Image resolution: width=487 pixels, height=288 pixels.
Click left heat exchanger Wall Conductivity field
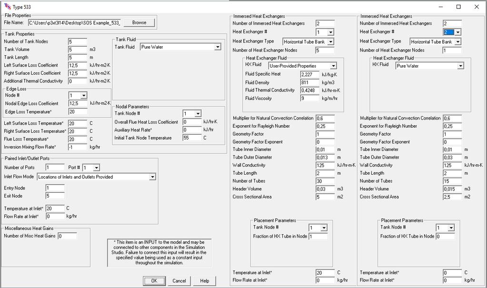click(x=325, y=165)
